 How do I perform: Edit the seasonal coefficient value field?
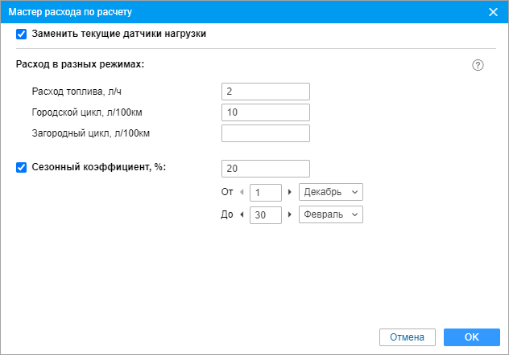click(x=265, y=169)
